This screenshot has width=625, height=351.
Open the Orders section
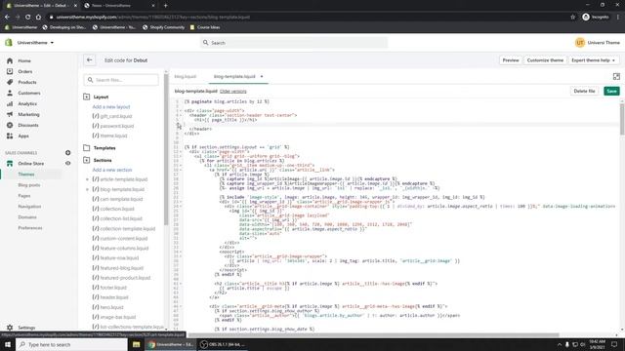coord(24,71)
